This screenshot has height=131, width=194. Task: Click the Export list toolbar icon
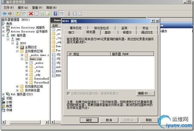48,14
